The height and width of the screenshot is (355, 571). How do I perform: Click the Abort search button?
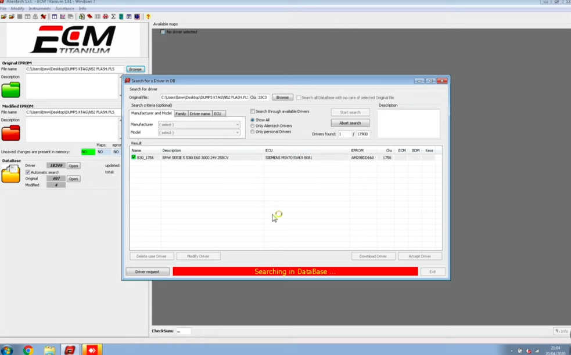pos(350,123)
